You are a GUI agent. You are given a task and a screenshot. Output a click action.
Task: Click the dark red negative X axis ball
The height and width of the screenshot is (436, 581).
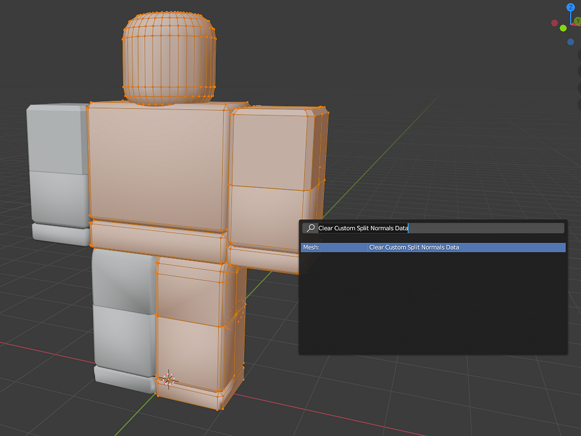coord(555,23)
